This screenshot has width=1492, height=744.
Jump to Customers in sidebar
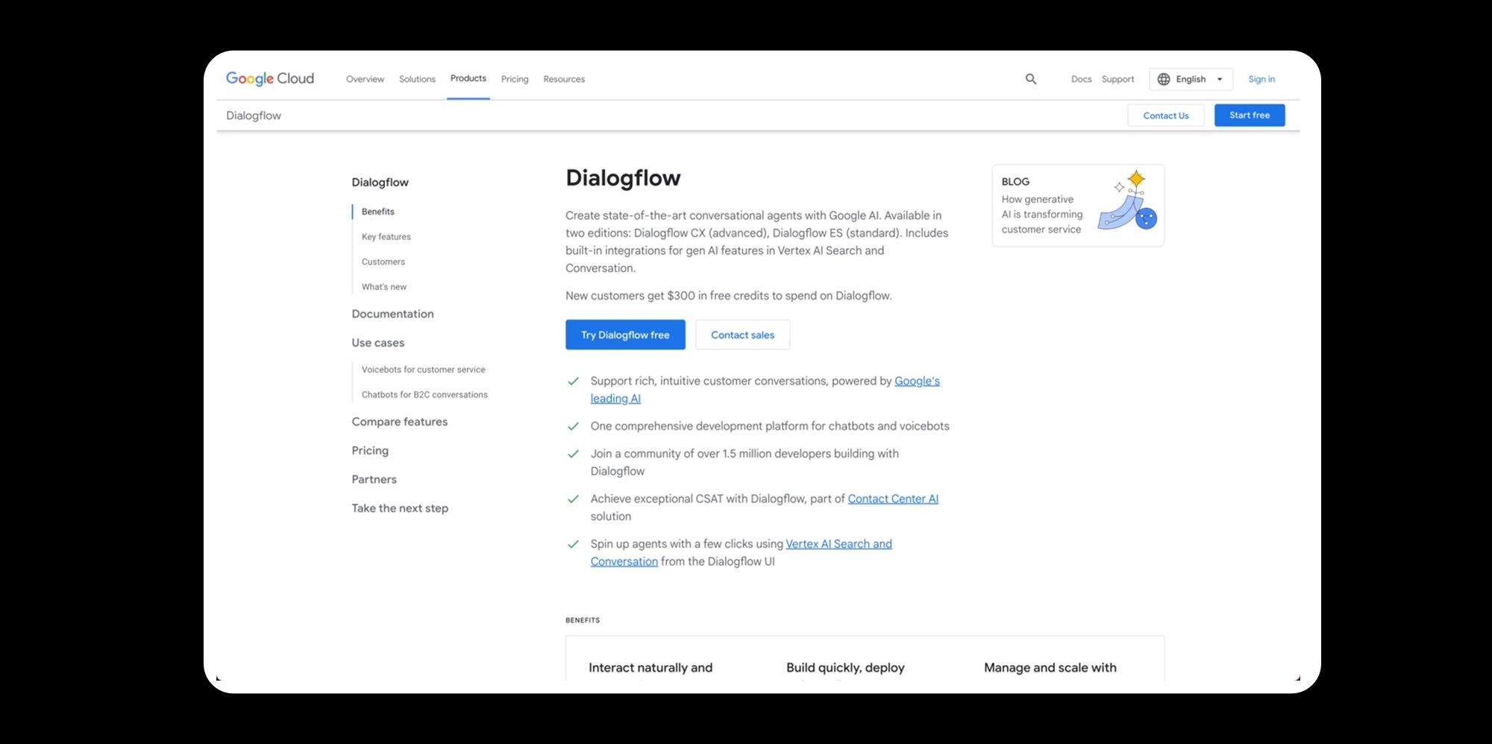[x=383, y=262]
